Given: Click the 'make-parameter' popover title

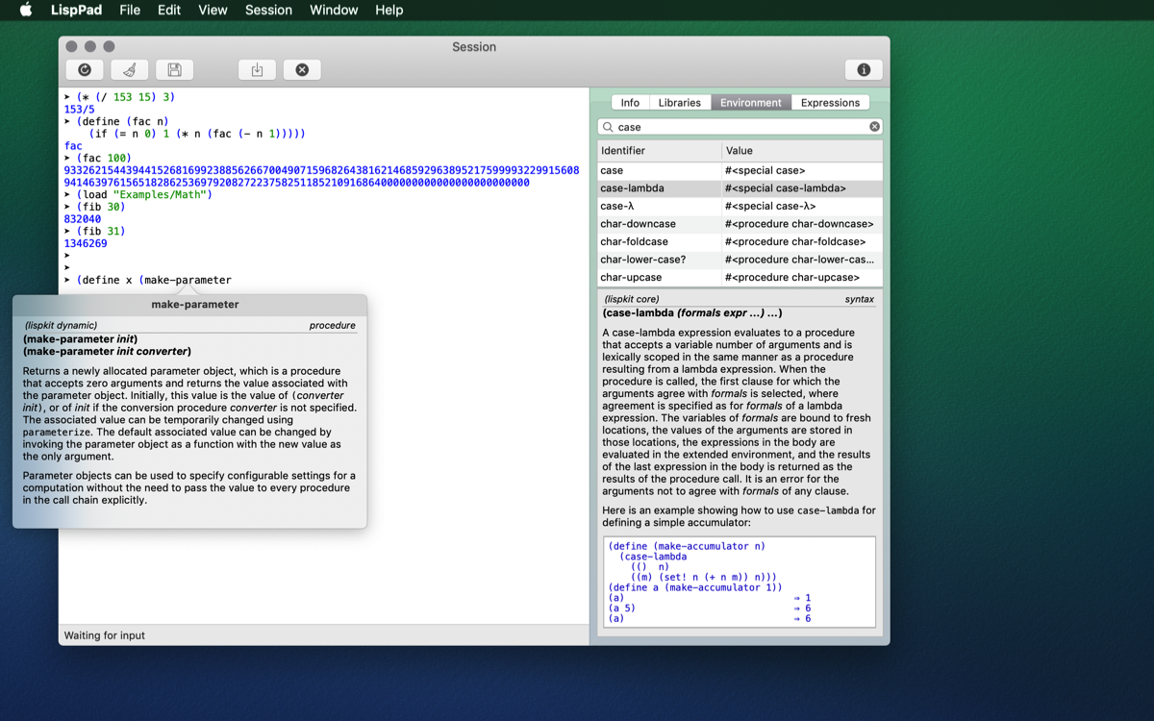Looking at the screenshot, I should coord(195,304).
